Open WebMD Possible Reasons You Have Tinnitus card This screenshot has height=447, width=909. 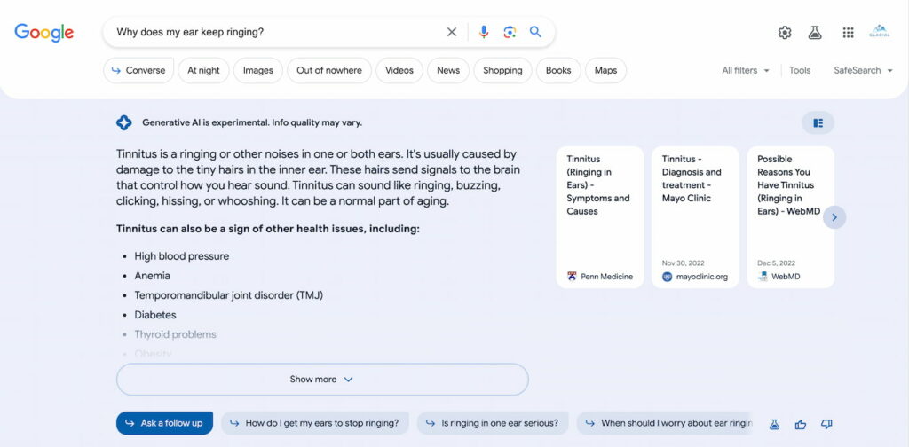tap(790, 217)
